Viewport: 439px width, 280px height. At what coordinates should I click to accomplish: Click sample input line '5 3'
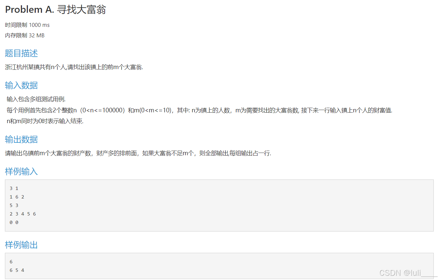14,205
